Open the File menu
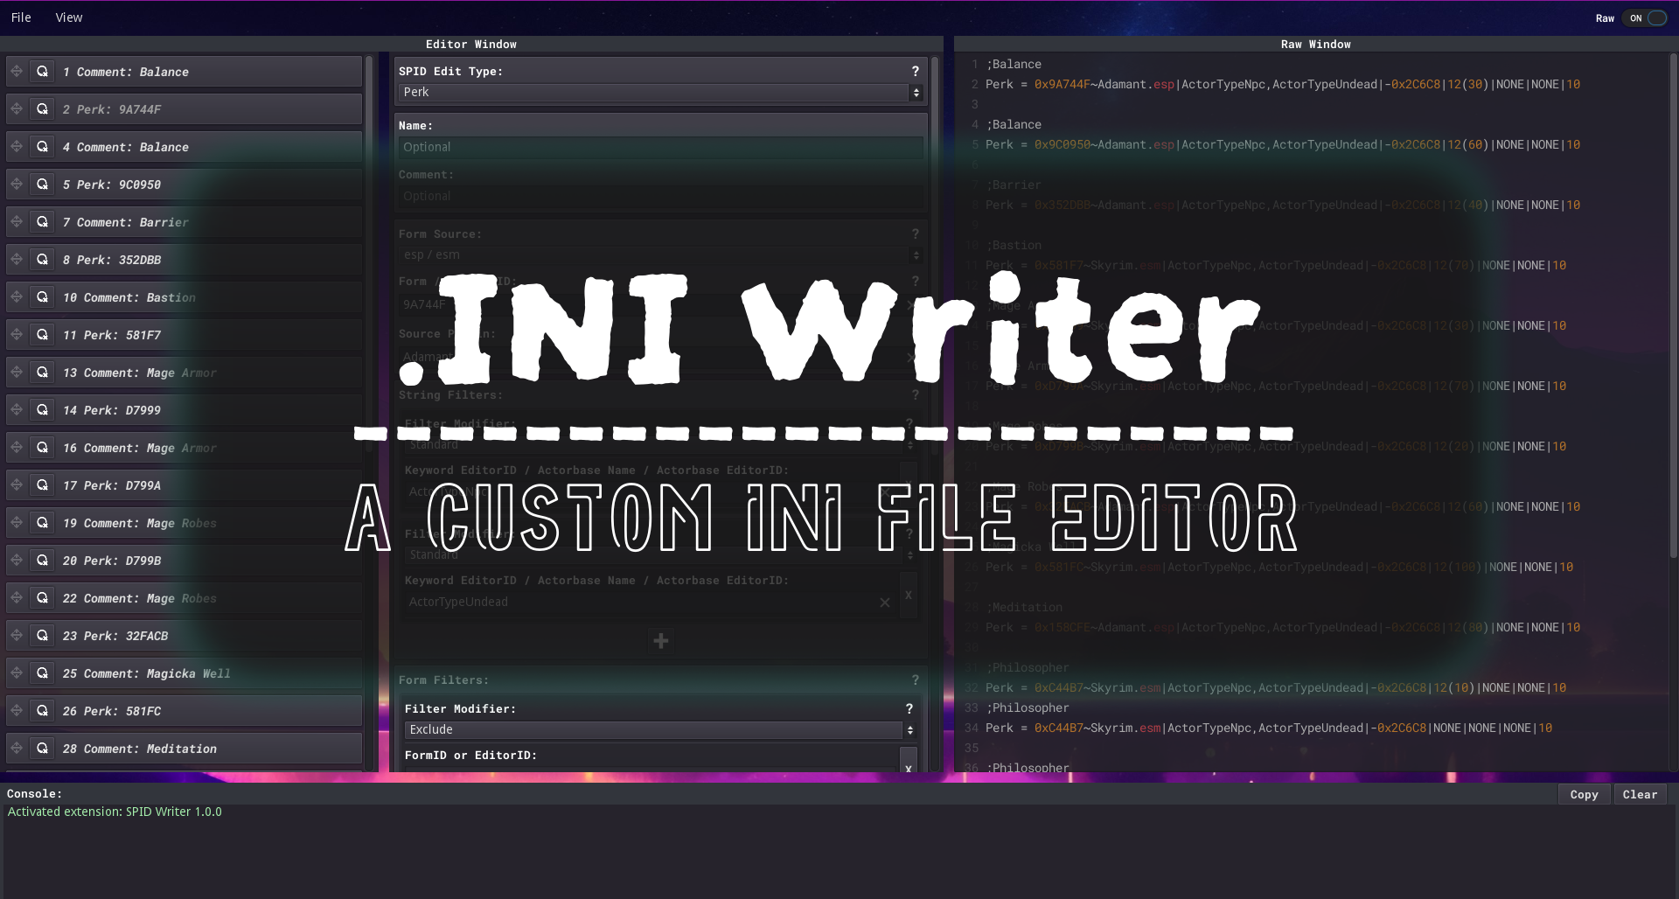1679x899 pixels. click(x=21, y=17)
